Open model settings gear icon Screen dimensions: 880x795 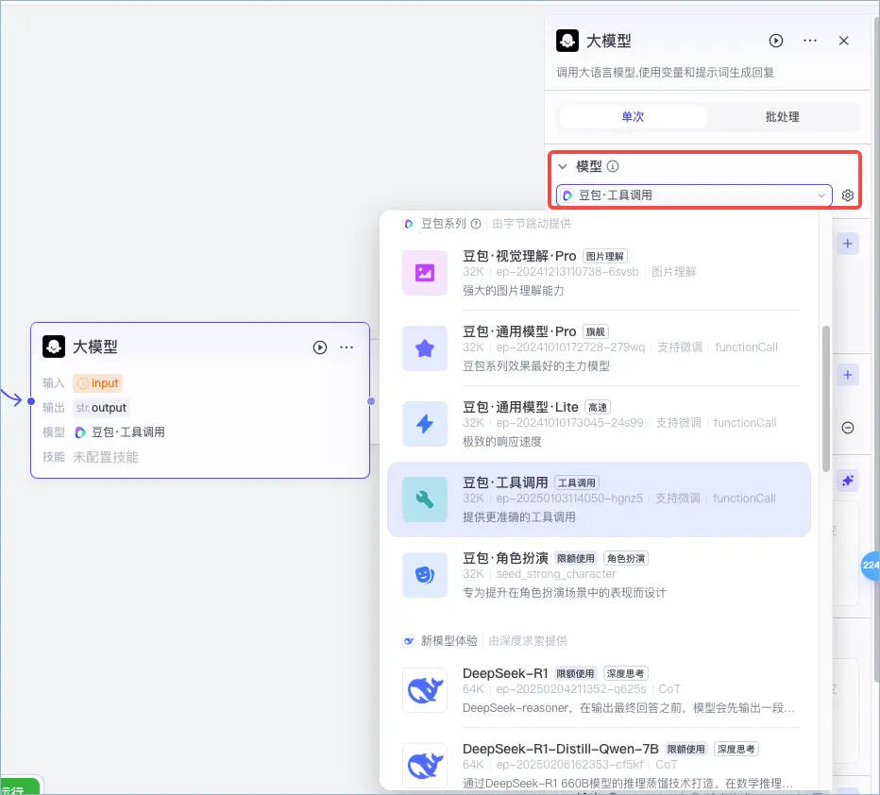848,195
